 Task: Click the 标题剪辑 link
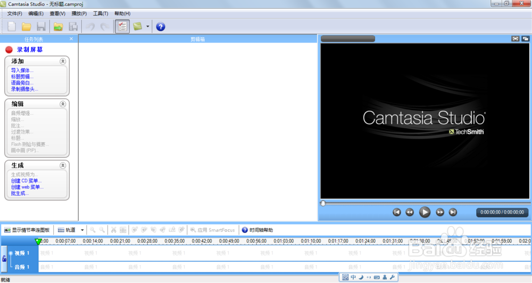22,76
